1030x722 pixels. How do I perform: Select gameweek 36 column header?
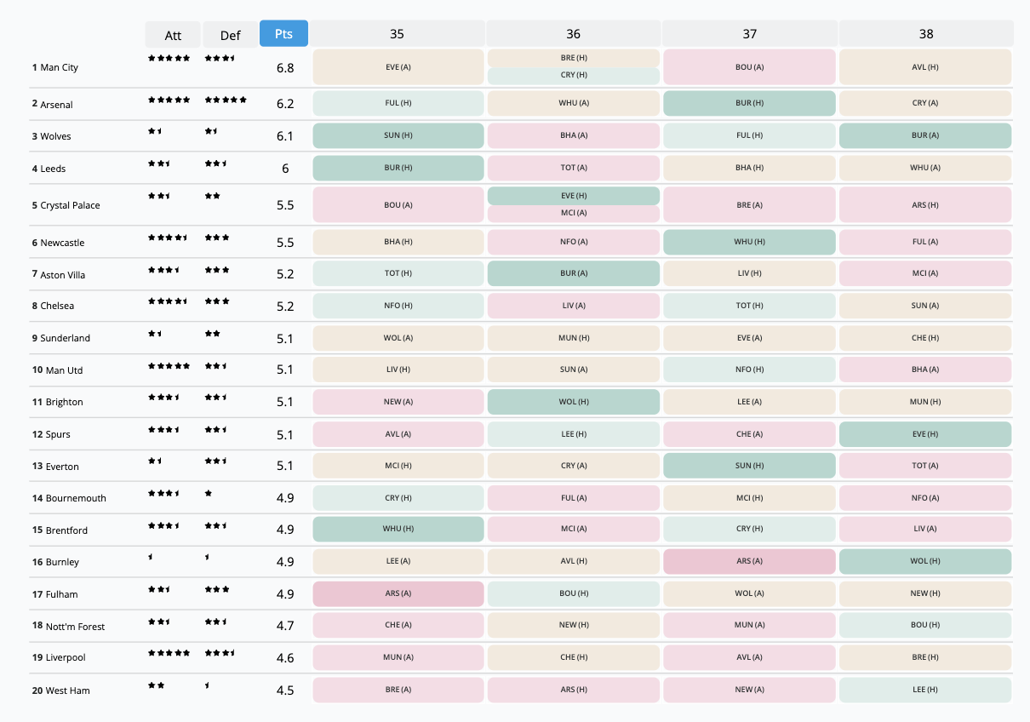[574, 34]
